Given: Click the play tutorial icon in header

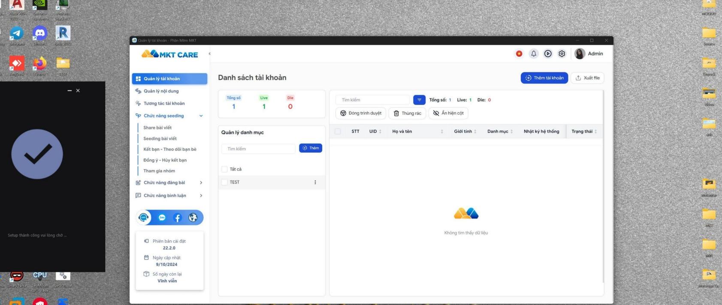Looking at the screenshot, I should (x=548, y=54).
